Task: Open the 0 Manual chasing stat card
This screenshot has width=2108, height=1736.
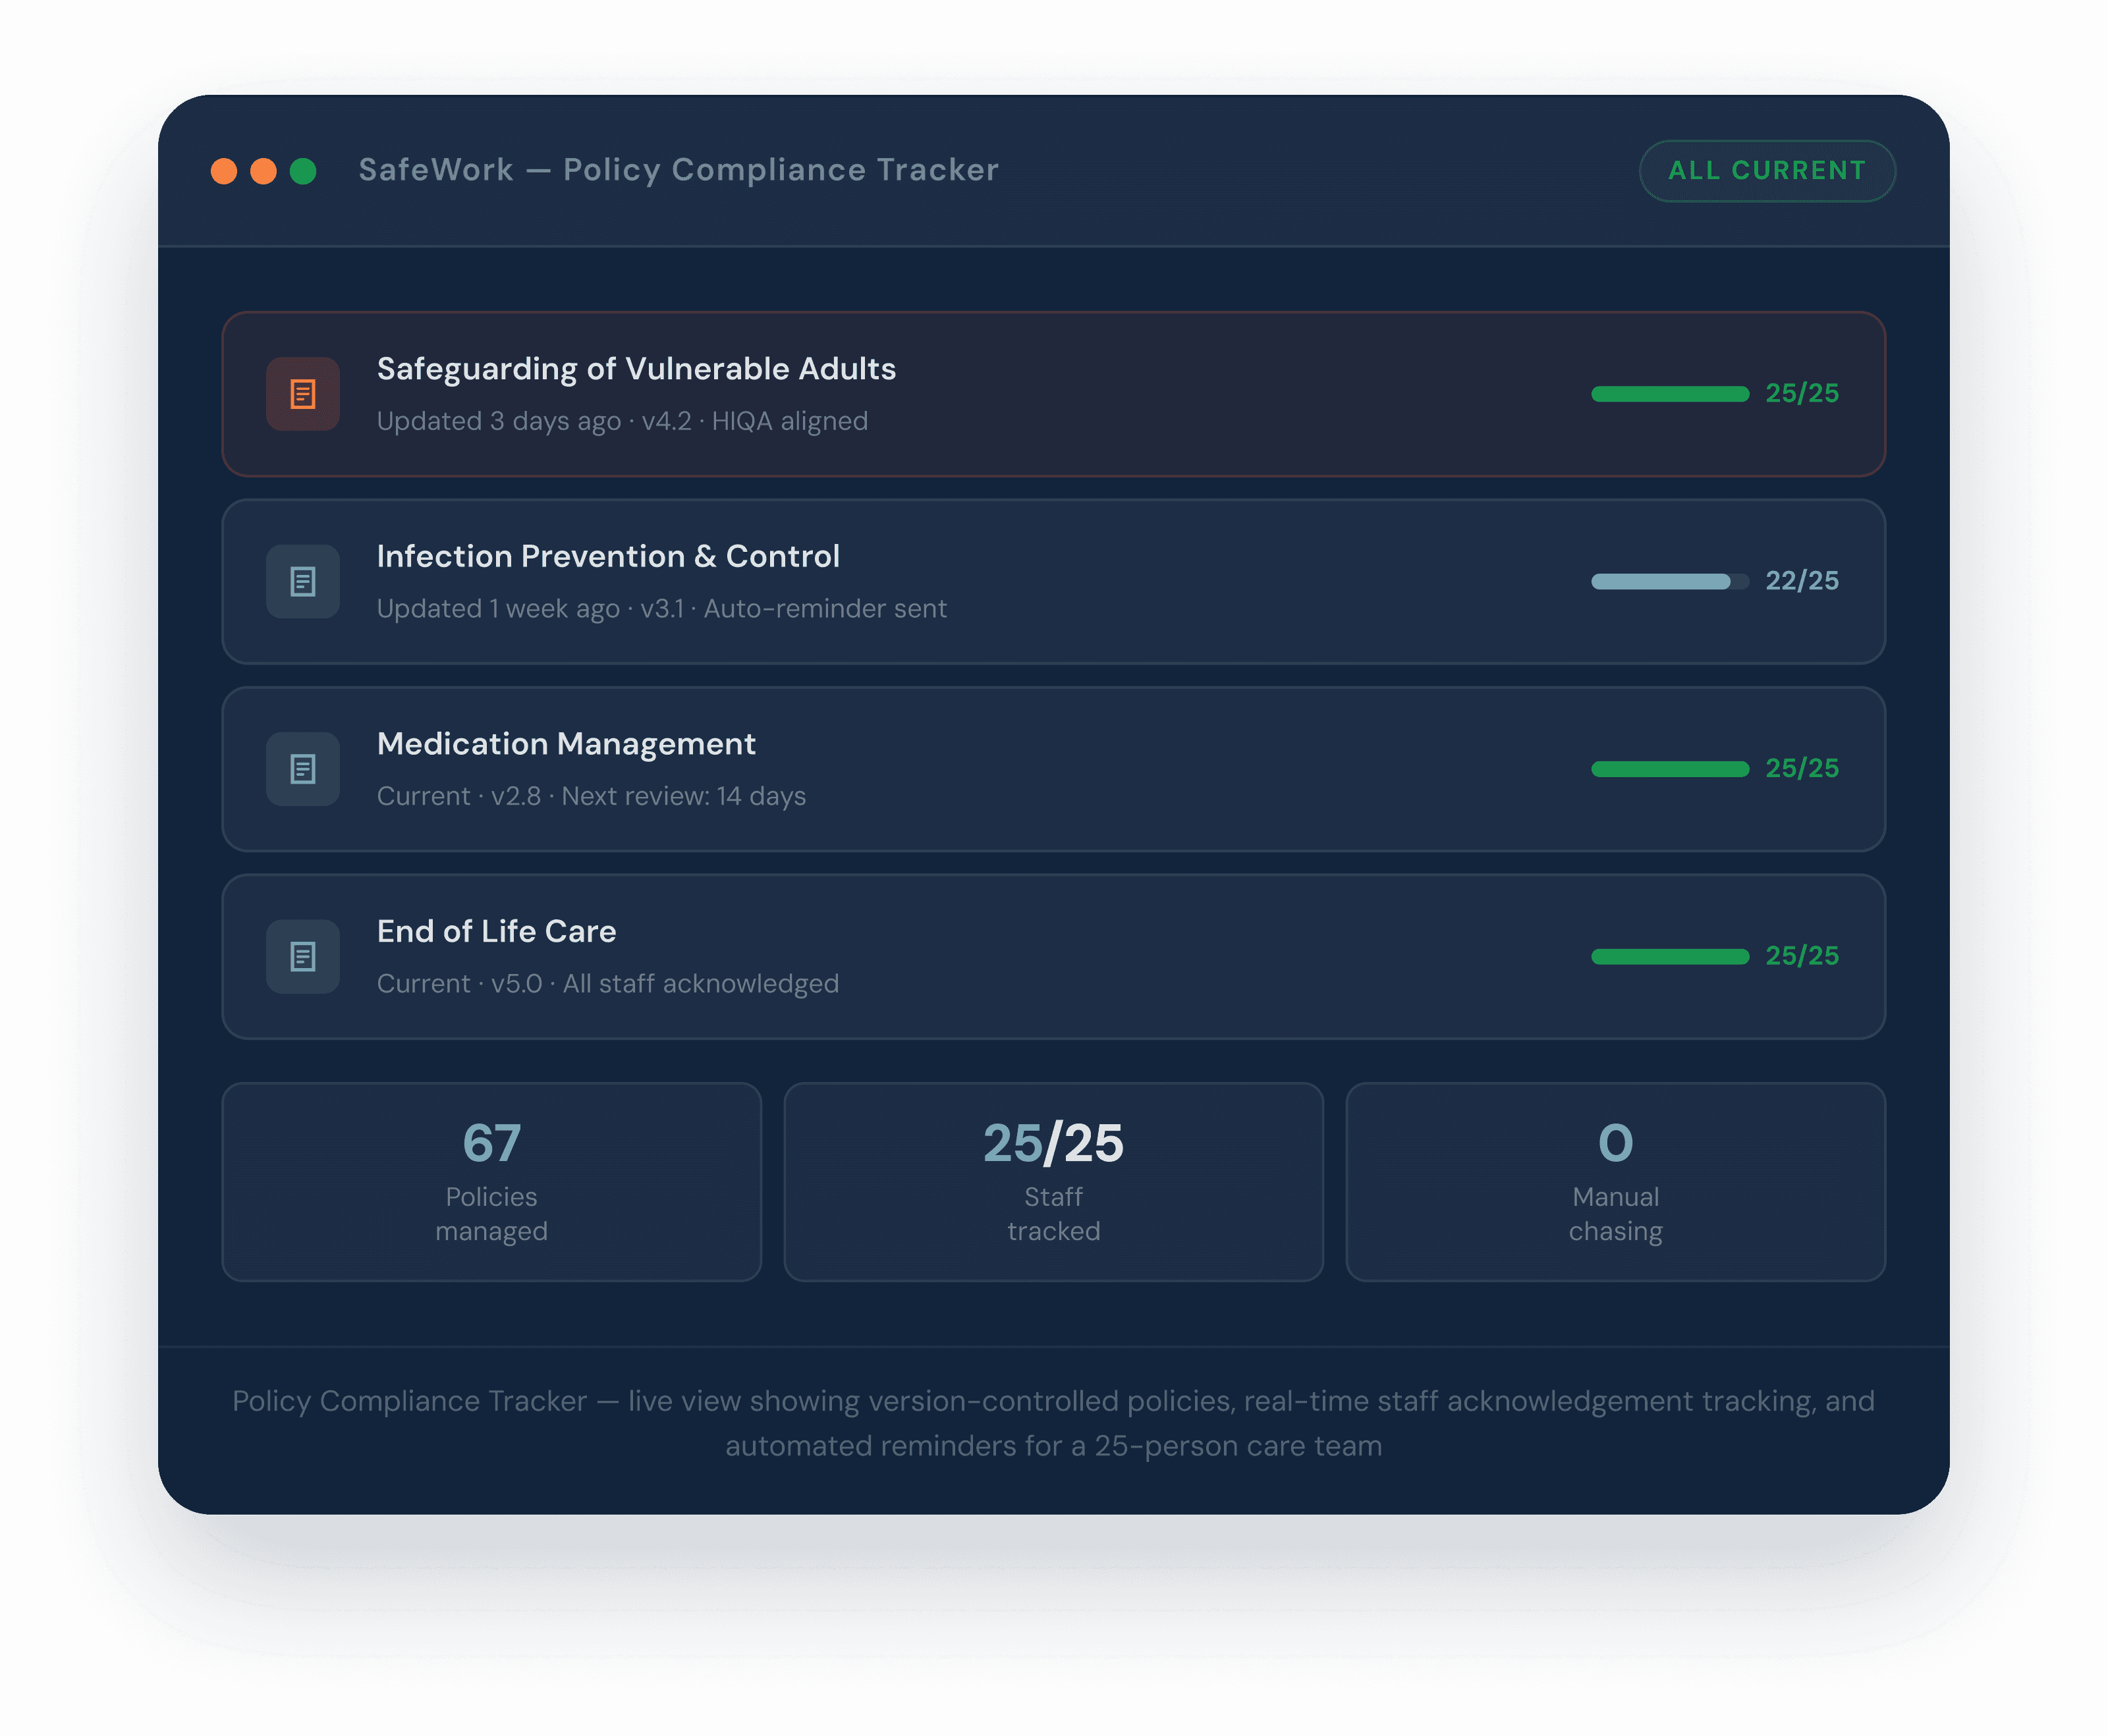Action: (x=1615, y=1181)
